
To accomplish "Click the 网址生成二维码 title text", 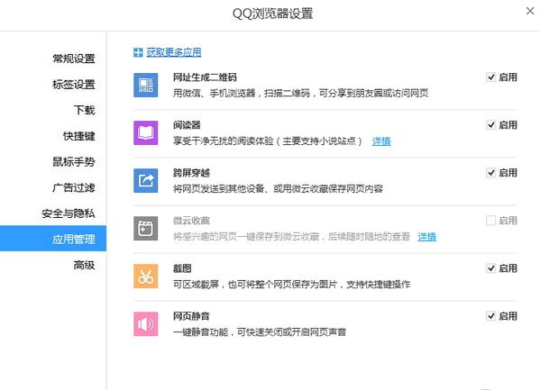I will click(205, 77).
